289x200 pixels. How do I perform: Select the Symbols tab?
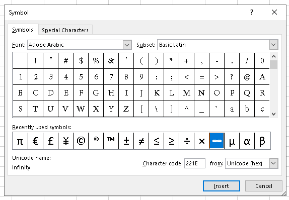[x=23, y=30]
